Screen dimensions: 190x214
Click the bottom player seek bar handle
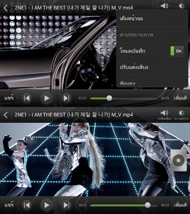pyautogui.click(x=148, y=205)
